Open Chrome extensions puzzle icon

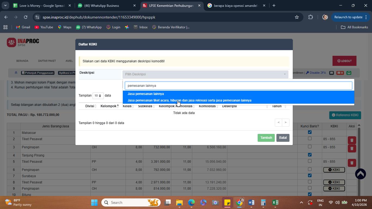point(310,17)
